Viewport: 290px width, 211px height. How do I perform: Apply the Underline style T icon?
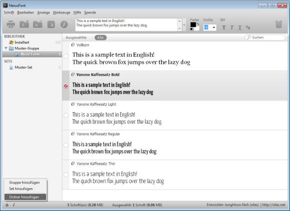pos(240,27)
